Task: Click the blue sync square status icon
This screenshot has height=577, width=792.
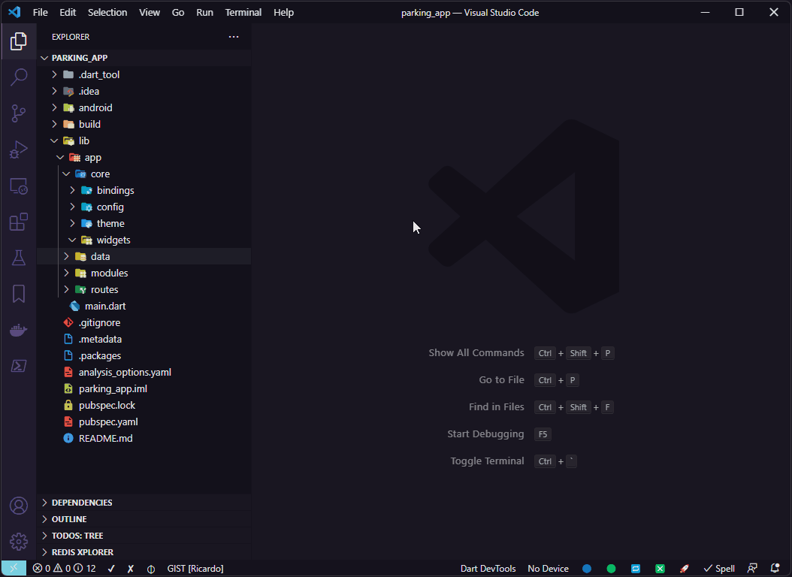Action: [636, 569]
